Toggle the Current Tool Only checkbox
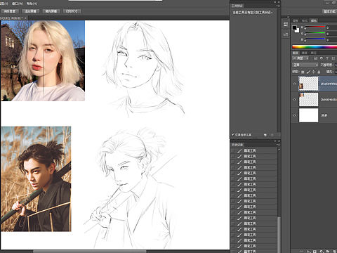 tap(233, 135)
